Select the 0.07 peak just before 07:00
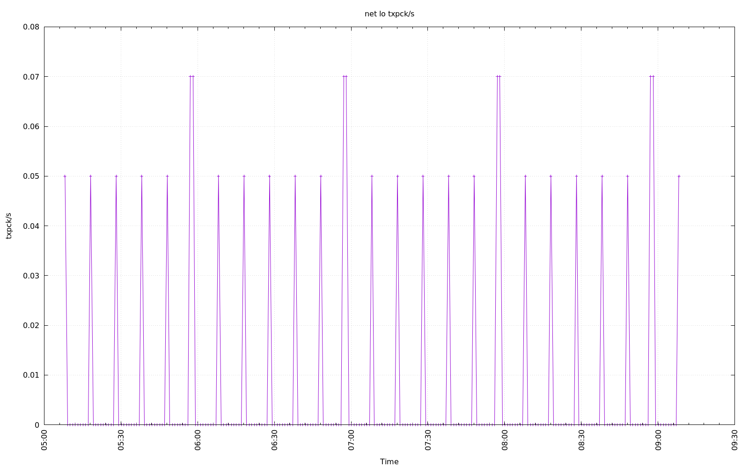Screen dimensions: 749x468 pos(345,76)
